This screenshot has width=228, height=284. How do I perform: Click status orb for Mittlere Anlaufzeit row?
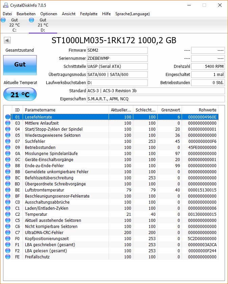point(8,123)
